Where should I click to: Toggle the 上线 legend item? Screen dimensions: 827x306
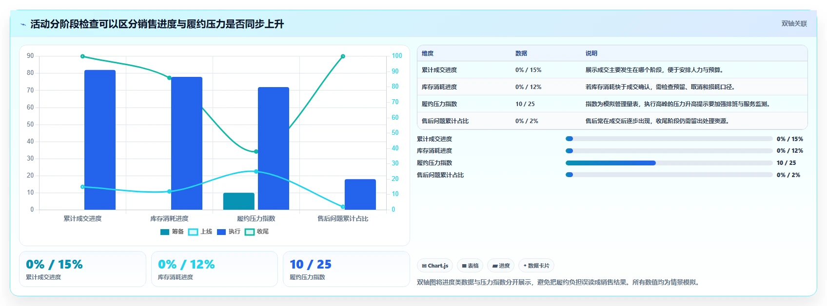point(200,232)
